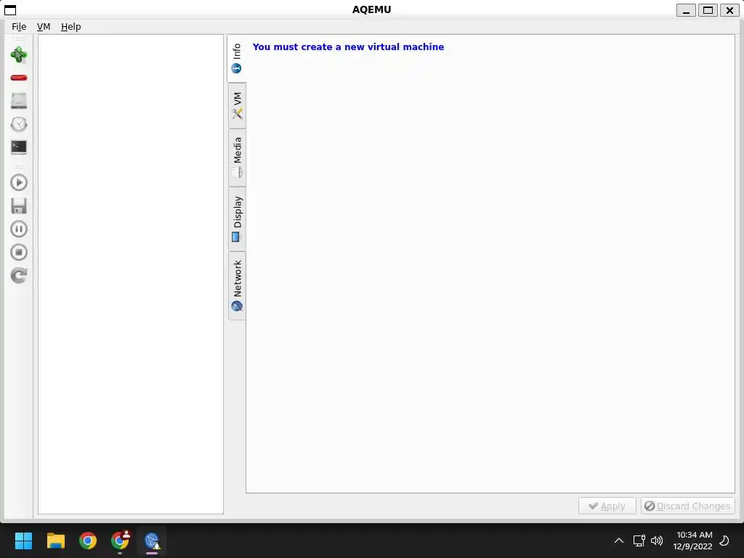Pause the virtual machine

(19, 229)
